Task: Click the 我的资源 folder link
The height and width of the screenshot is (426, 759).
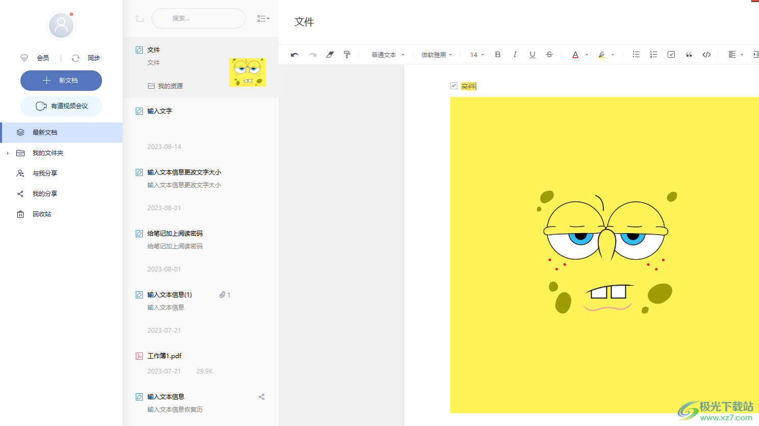Action: [165, 86]
